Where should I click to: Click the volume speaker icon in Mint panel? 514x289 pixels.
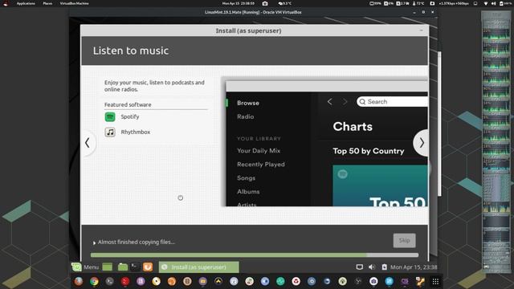coord(371,267)
